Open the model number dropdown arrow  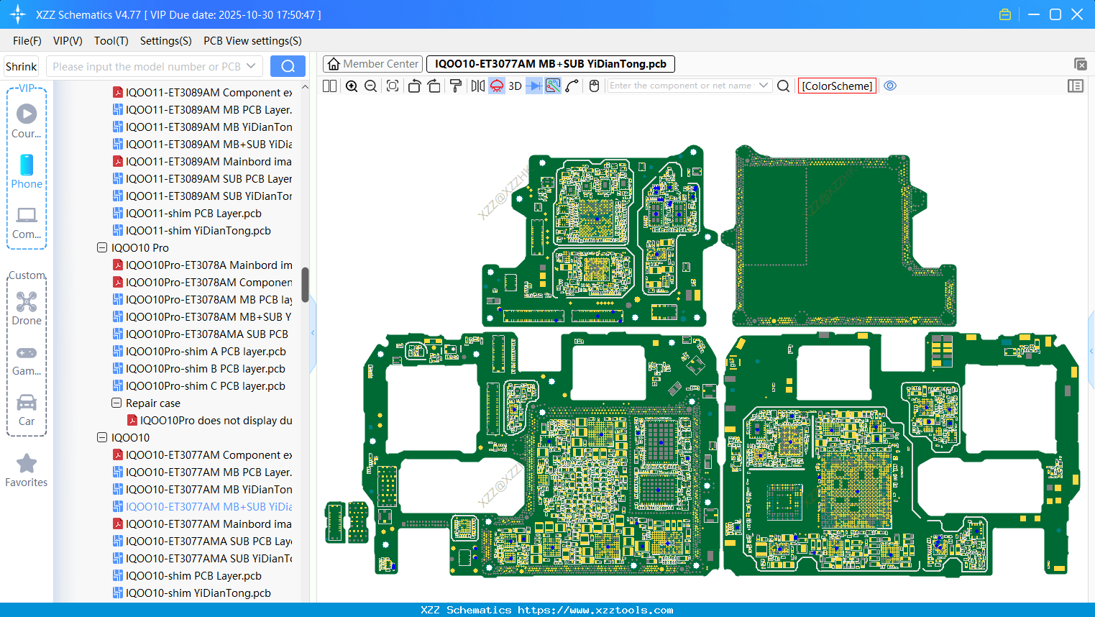click(251, 66)
